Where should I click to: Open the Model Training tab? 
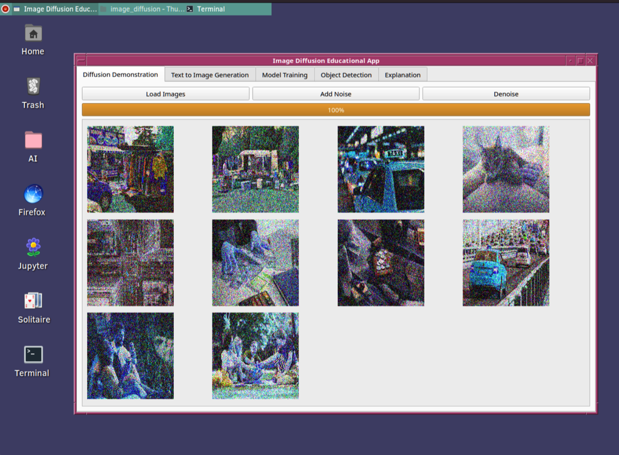tap(284, 75)
